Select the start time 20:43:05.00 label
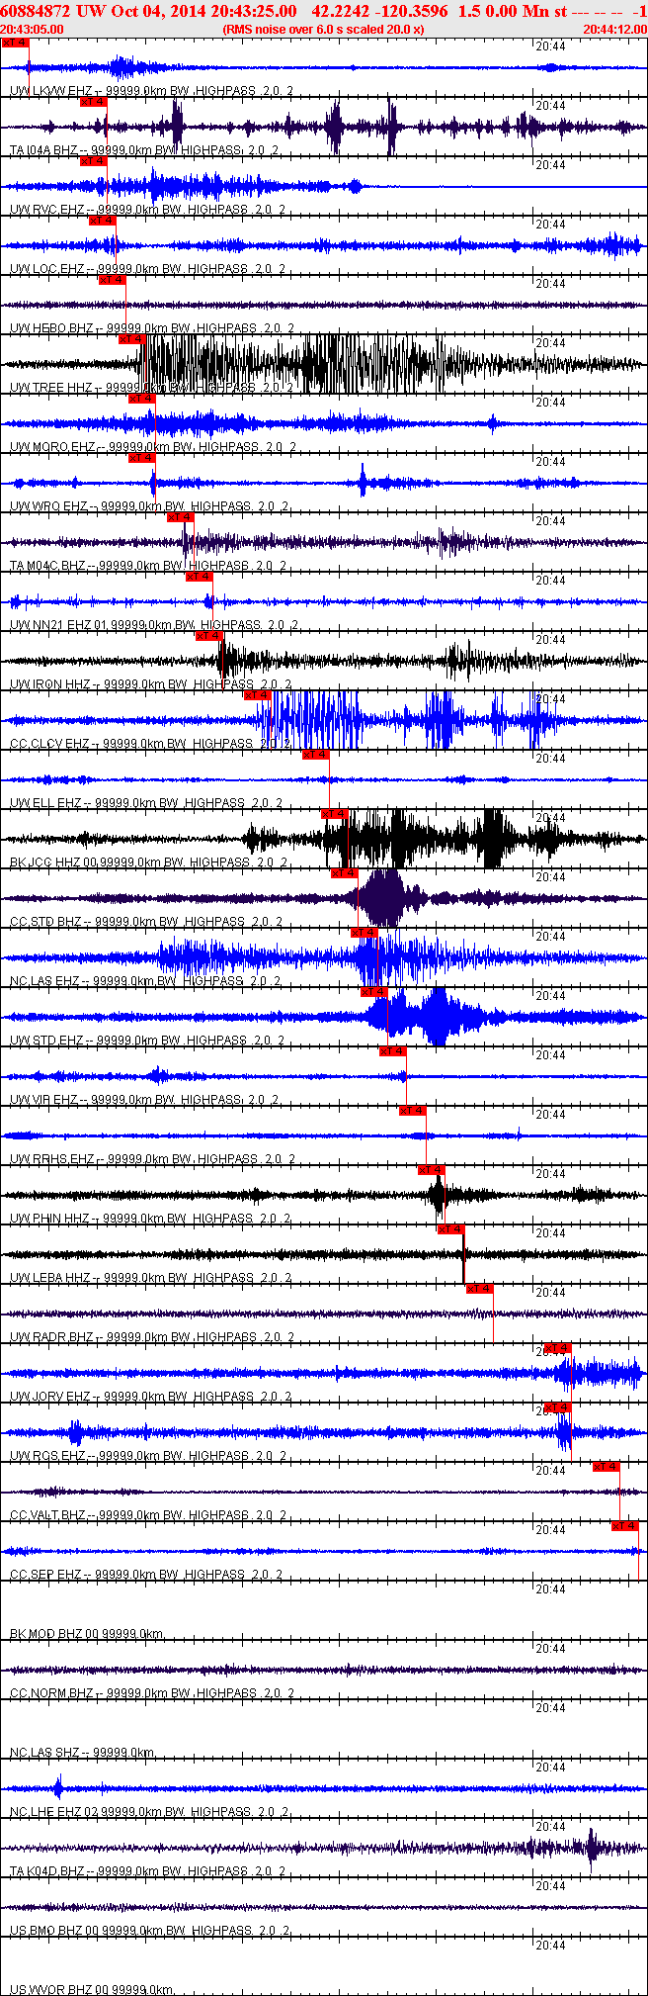648x1996 pixels. 33,30
